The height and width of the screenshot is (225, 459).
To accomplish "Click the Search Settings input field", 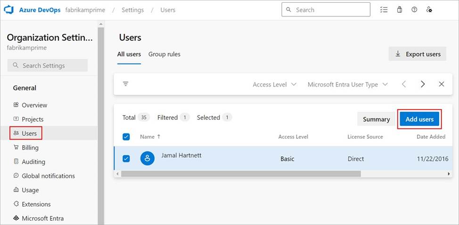I will tap(48, 65).
